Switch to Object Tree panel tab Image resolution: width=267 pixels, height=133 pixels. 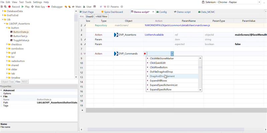coord(7,82)
